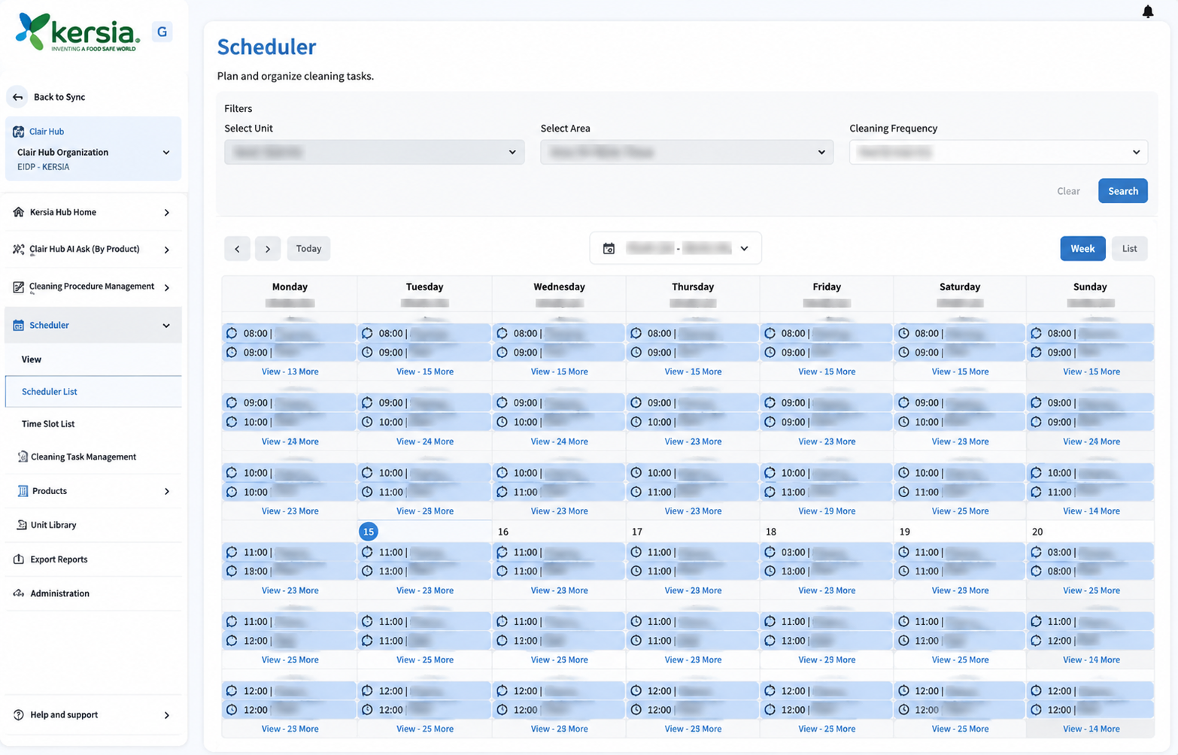Viewport: 1178px width, 755px height.
Task: Select date 16 under Wednesday
Action: click(x=502, y=532)
